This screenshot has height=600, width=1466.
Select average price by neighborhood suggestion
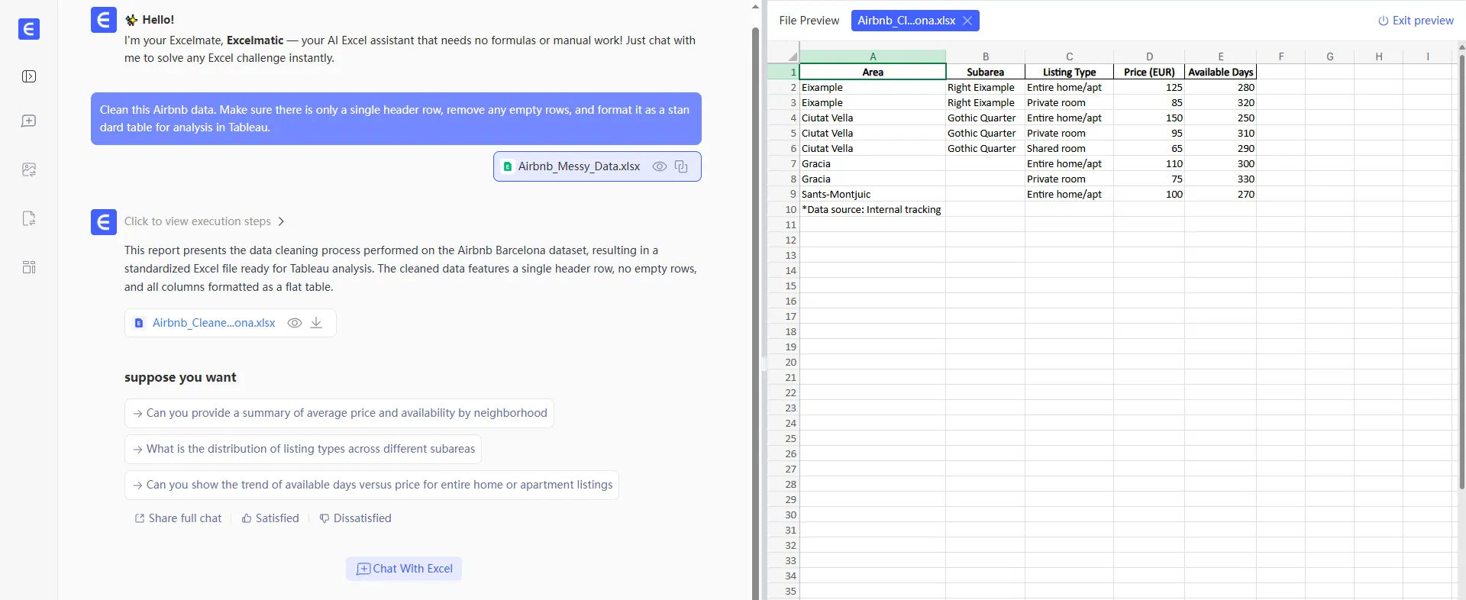coord(339,413)
